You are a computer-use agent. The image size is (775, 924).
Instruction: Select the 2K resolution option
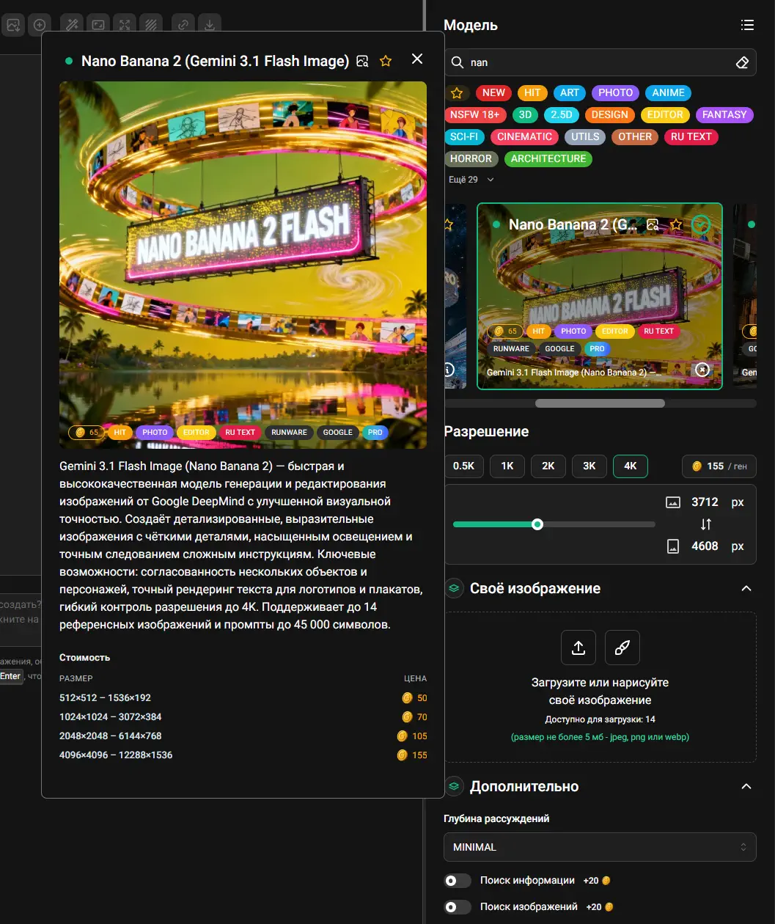548,466
